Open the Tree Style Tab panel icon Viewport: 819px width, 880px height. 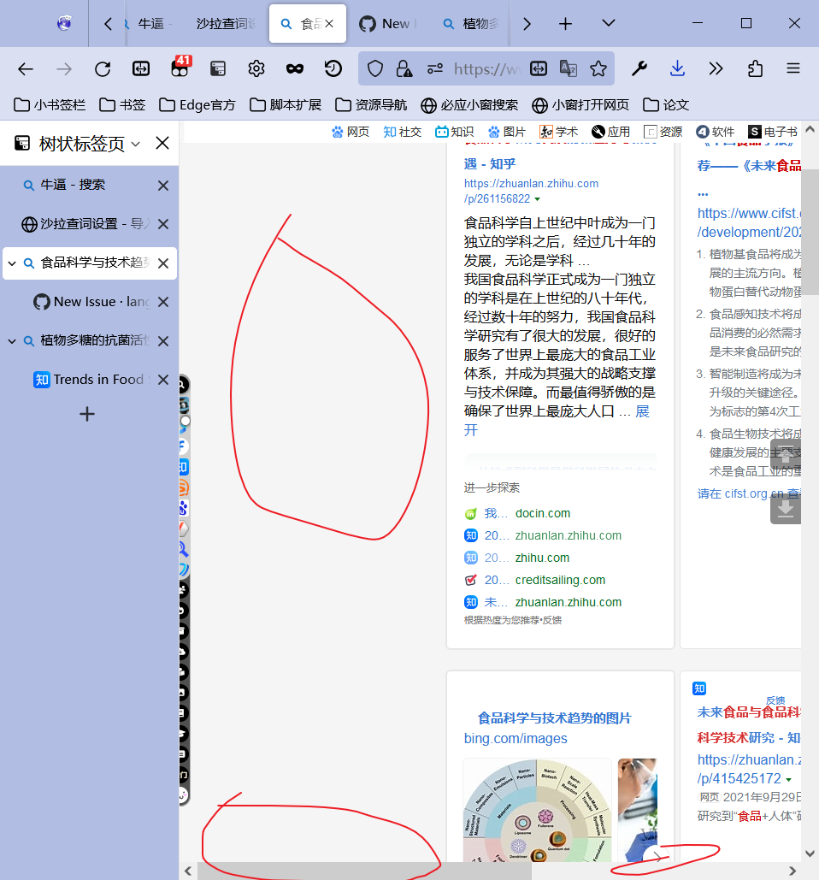tap(21, 143)
